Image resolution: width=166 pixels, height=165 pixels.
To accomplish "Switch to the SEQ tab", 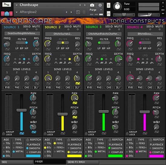I will click(x=17, y=162).
